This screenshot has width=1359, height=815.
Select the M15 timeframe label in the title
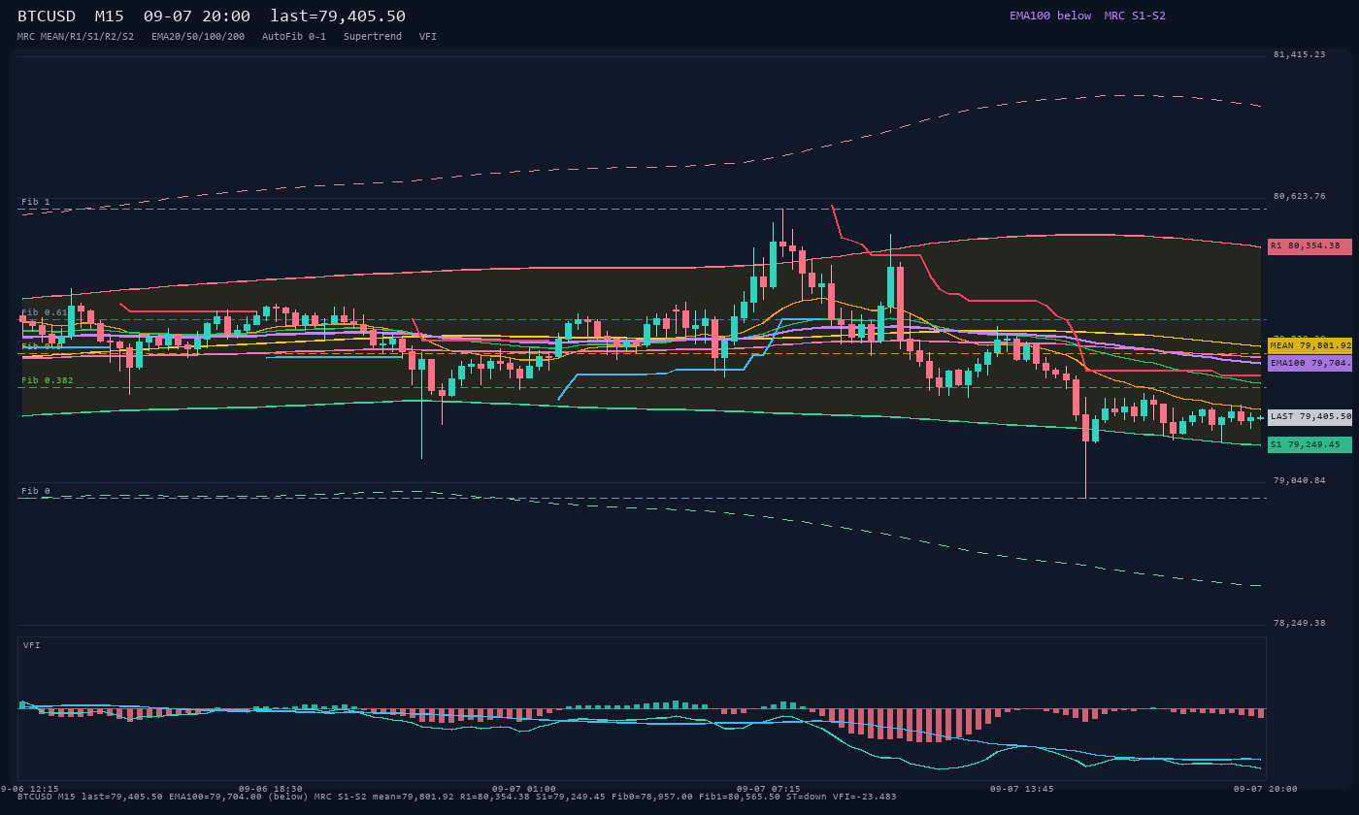(110, 16)
